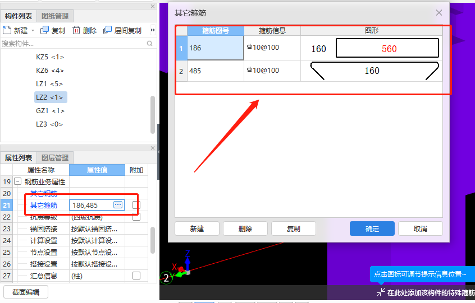Click the 锚固搭接 property value cell
Screen dimensions: 475x303
(97, 229)
